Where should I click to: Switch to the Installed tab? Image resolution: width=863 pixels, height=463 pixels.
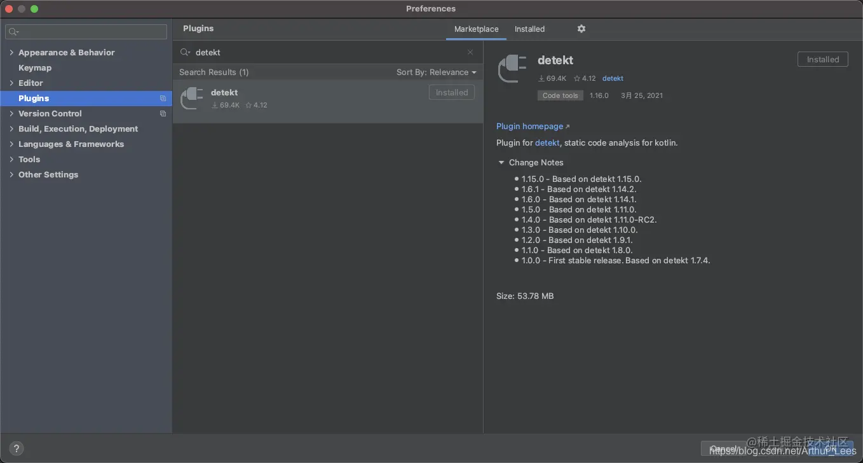pos(529,29)
